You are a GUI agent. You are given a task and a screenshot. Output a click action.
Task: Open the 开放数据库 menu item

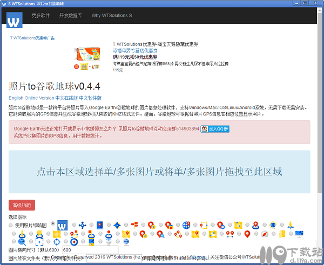coord(71,16)
